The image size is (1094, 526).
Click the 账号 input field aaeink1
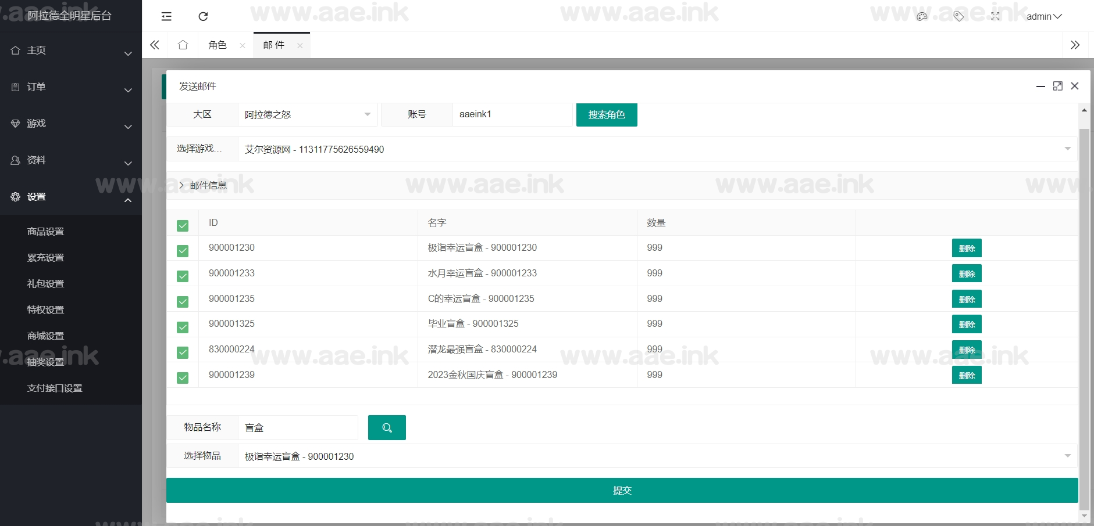(x=512, y=114)
